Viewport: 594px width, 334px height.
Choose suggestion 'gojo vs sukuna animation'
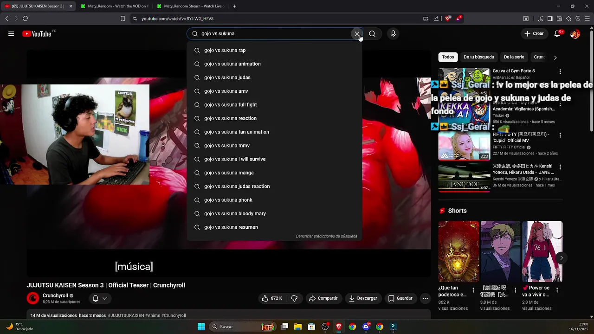pos(274,64)
